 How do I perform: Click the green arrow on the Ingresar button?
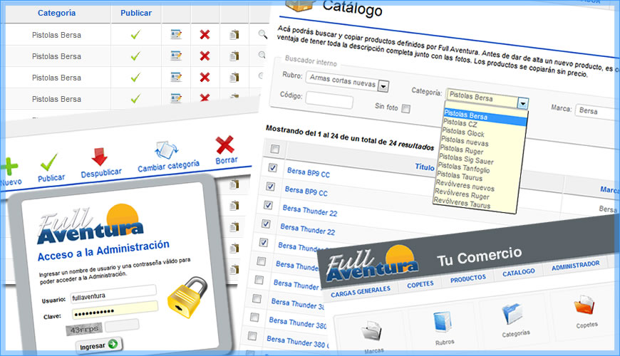[113, 344]
